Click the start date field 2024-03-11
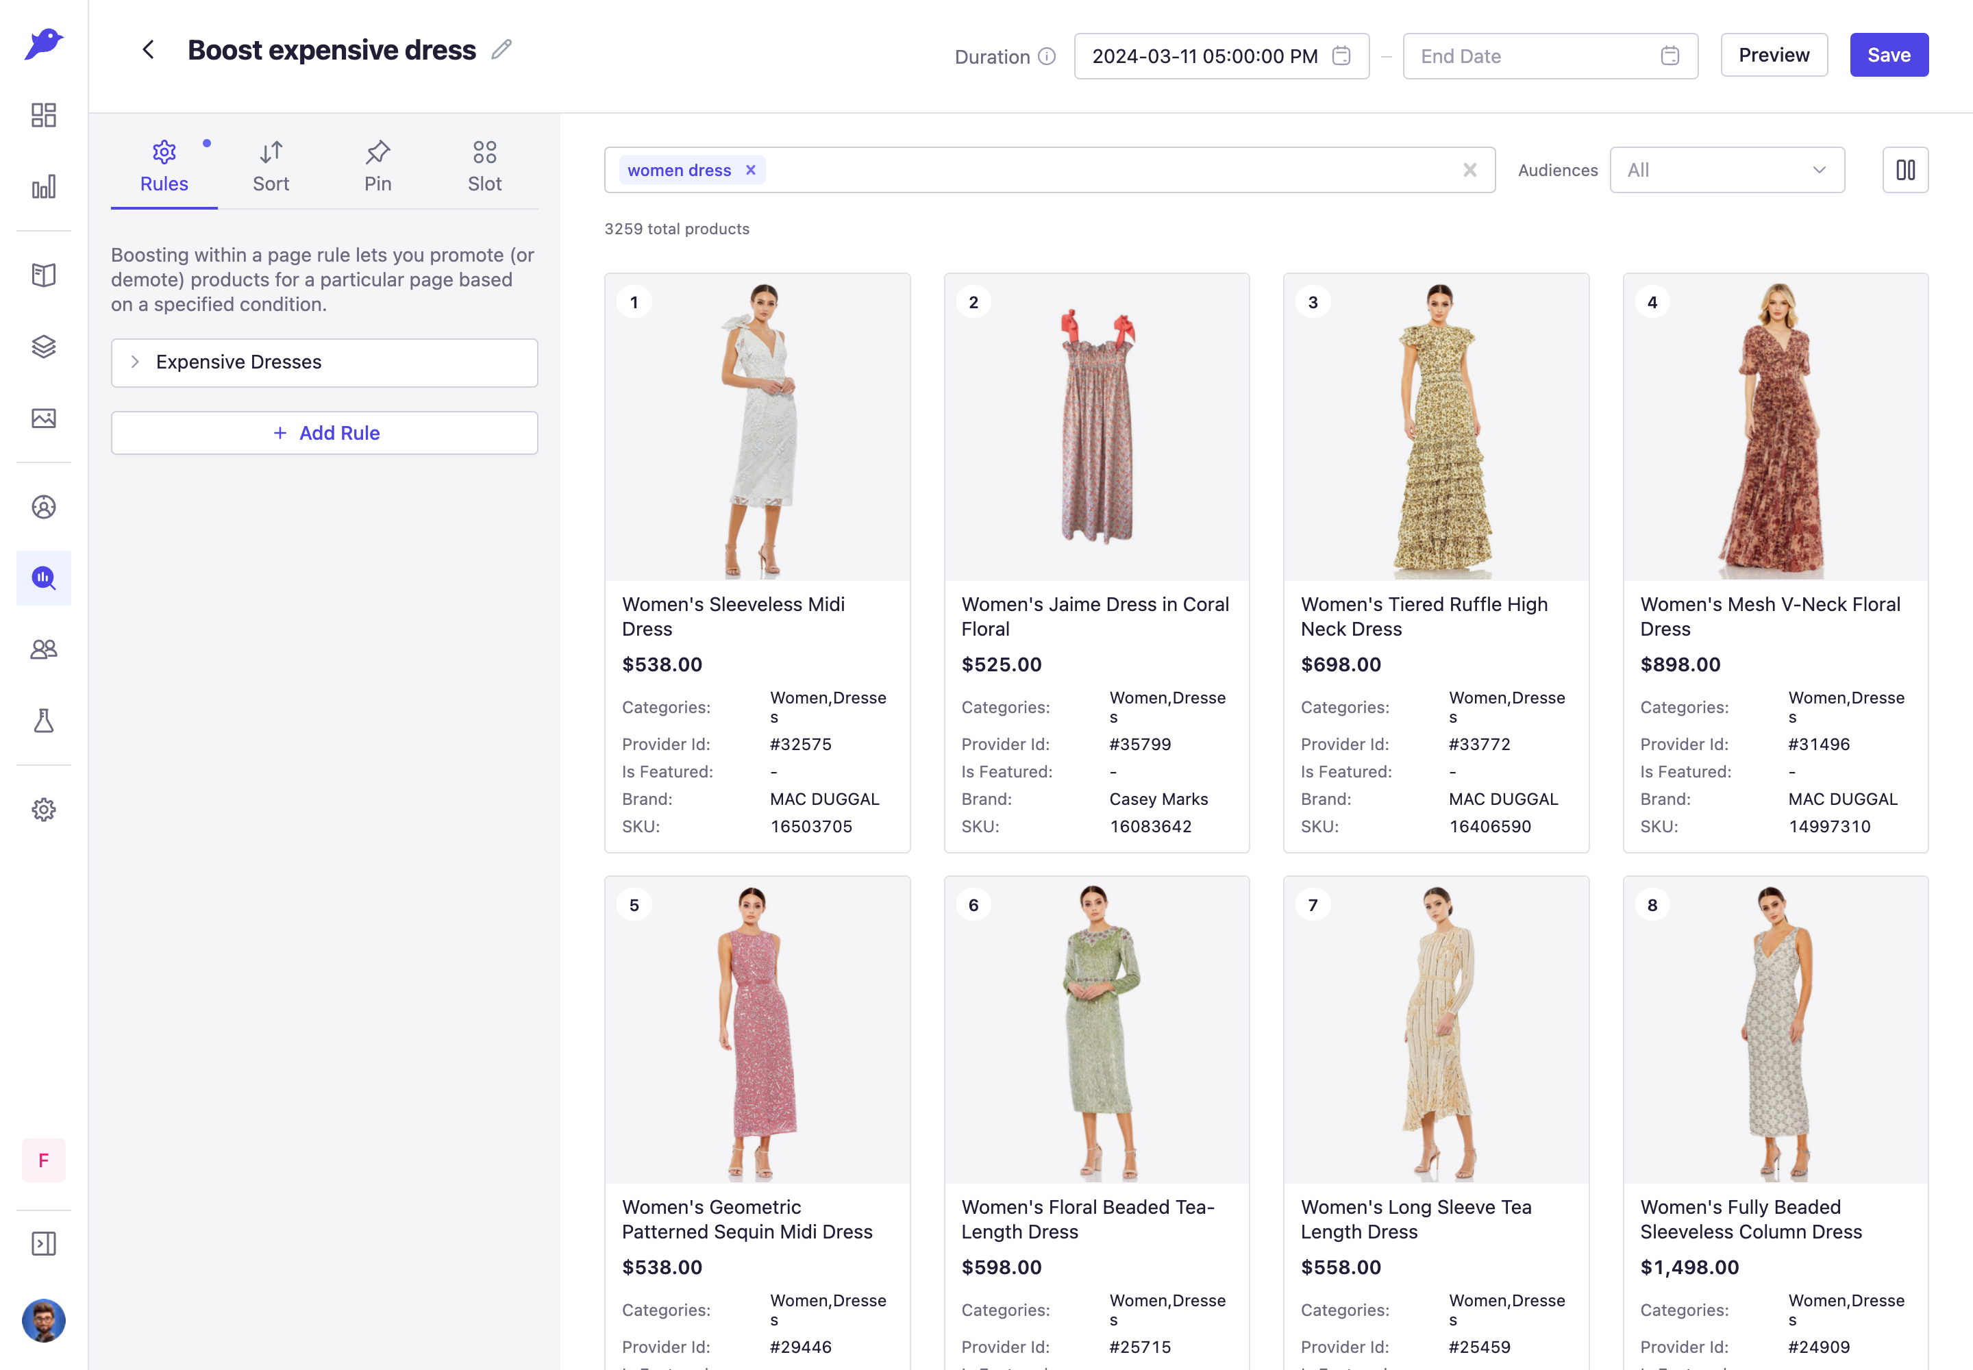The image size is (1973, 1370). click(x=1221, y=55)
